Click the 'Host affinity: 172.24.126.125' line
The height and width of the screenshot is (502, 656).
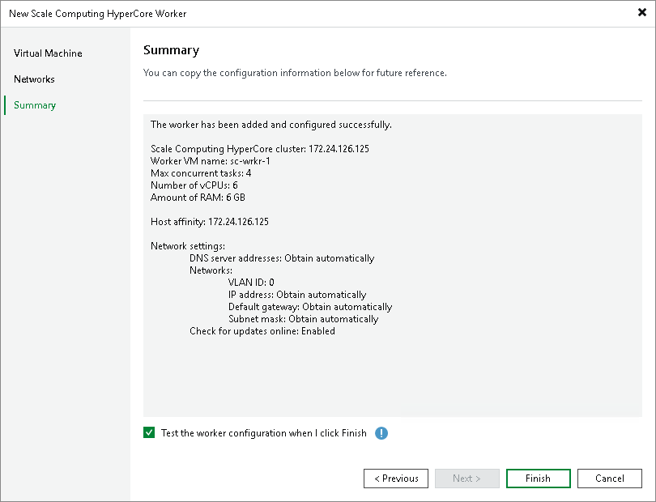click(x=210, y=222)
